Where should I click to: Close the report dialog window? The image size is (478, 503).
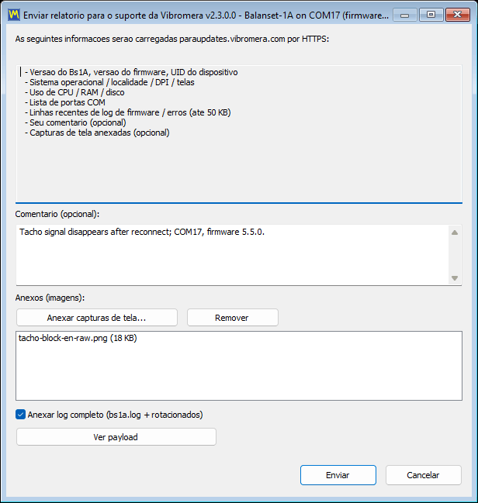[x=458, y=15]
